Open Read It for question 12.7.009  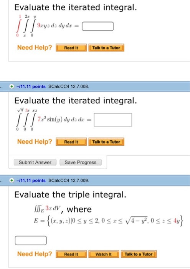coord(71,254)
